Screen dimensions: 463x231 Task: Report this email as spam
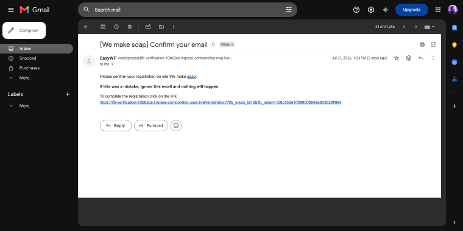[116, 27]
